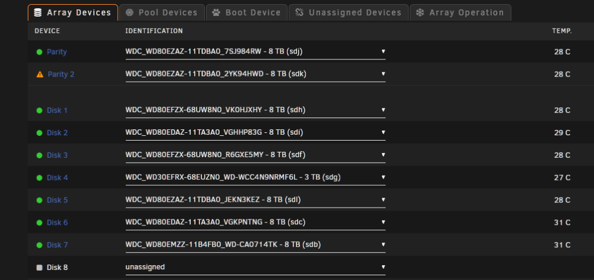
Task: Switch to the Unassigned Devices tab
Action: pyautogui.click(x=349, y=12)
